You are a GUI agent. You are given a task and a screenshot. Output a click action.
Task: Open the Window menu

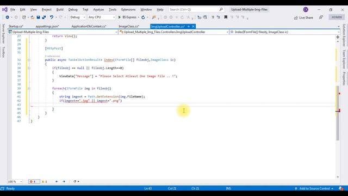[146, 10]
